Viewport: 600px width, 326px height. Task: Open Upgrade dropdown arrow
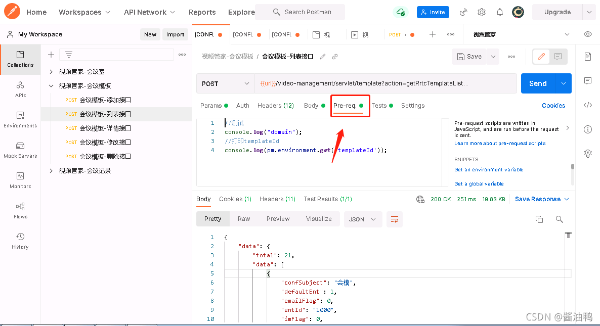[589, 12]
